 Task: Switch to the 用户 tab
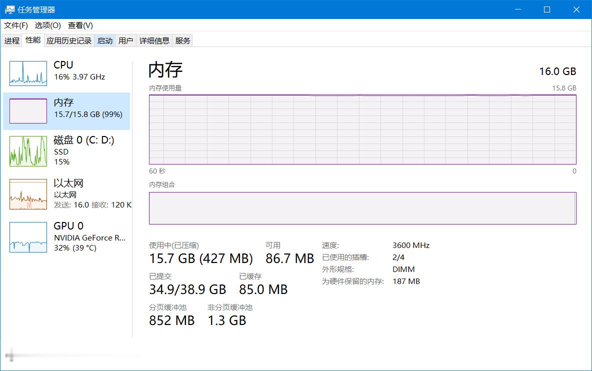tap(125, 41)
